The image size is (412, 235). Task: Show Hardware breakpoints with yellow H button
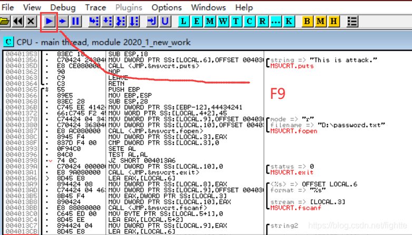tap(333, 21)
